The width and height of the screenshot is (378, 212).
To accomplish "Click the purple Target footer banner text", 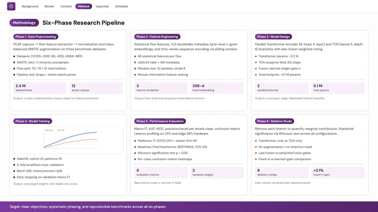I will [87, 207].
